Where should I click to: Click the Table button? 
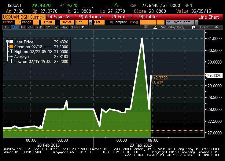[x=148, y=17]
